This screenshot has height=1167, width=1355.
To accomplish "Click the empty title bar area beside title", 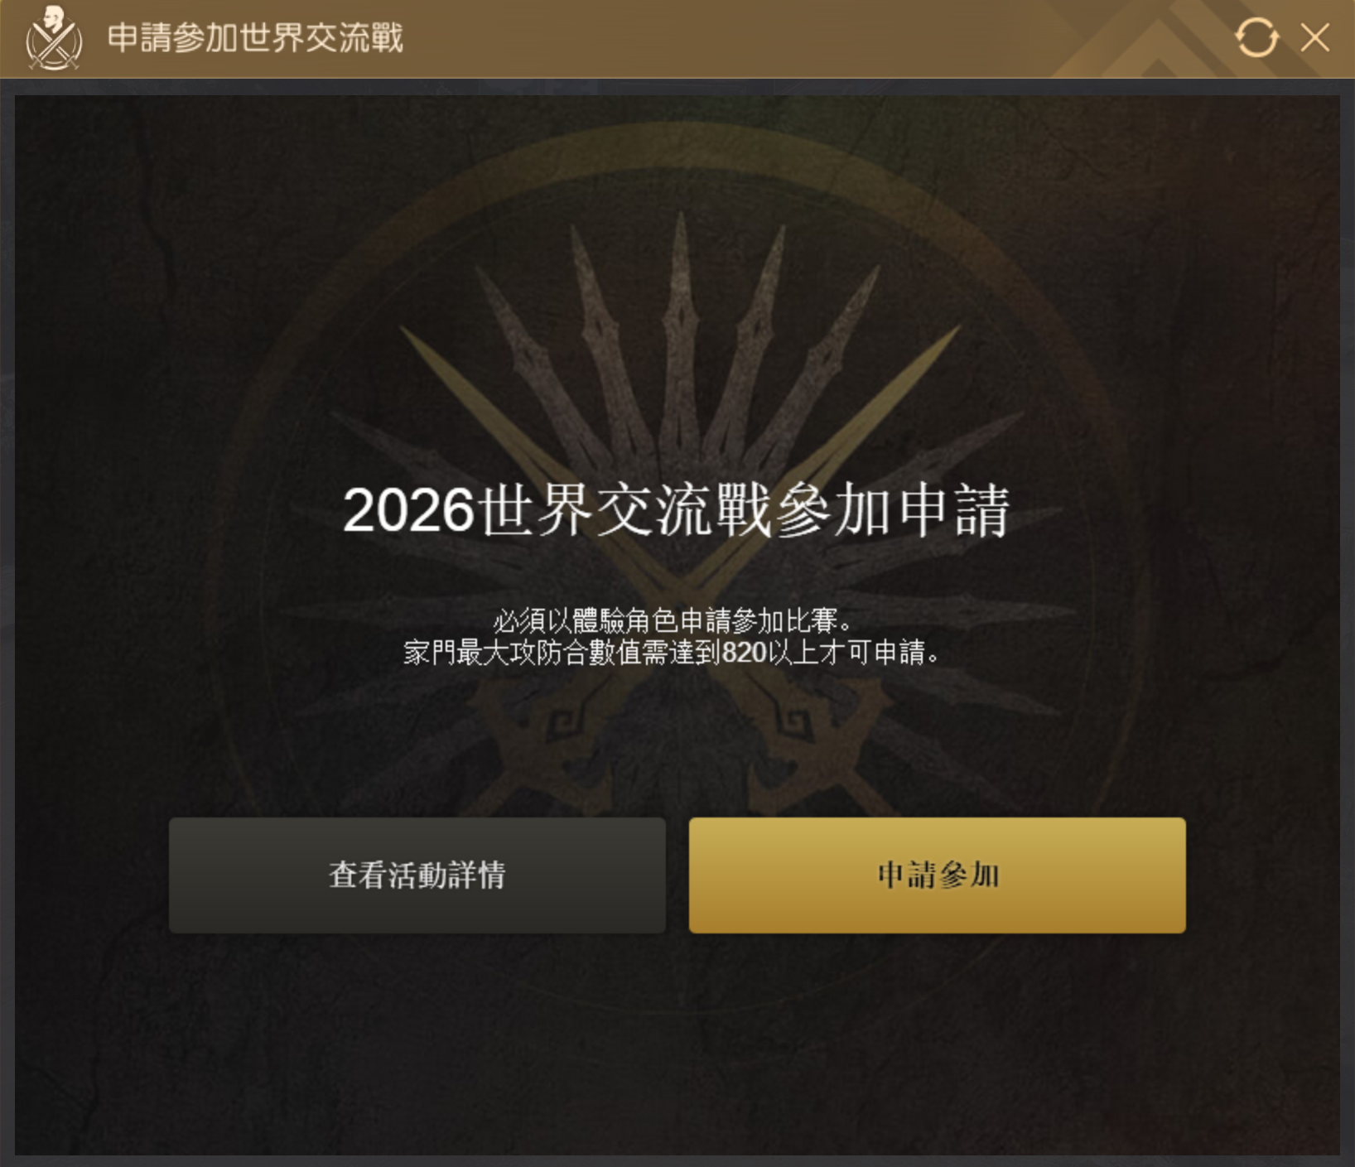I will [x=729, y=38].
